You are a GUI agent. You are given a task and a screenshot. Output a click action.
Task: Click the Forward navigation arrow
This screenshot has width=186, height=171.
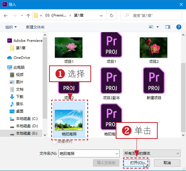tap(15, 16)
